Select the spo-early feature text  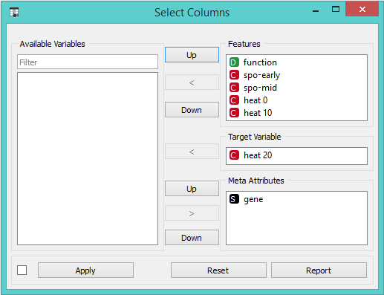click(261, 75)
